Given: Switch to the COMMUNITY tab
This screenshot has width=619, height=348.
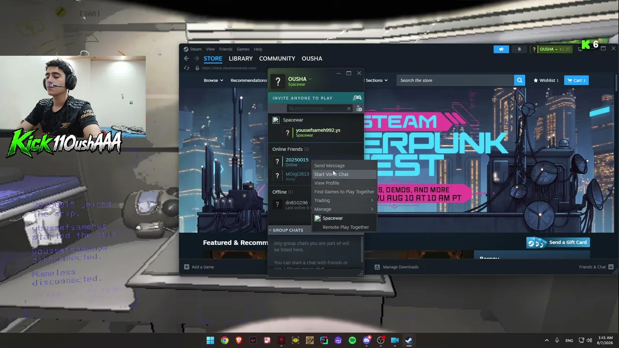Looking at the screenshot, I should pyautogui.click(x=277, y=58).
